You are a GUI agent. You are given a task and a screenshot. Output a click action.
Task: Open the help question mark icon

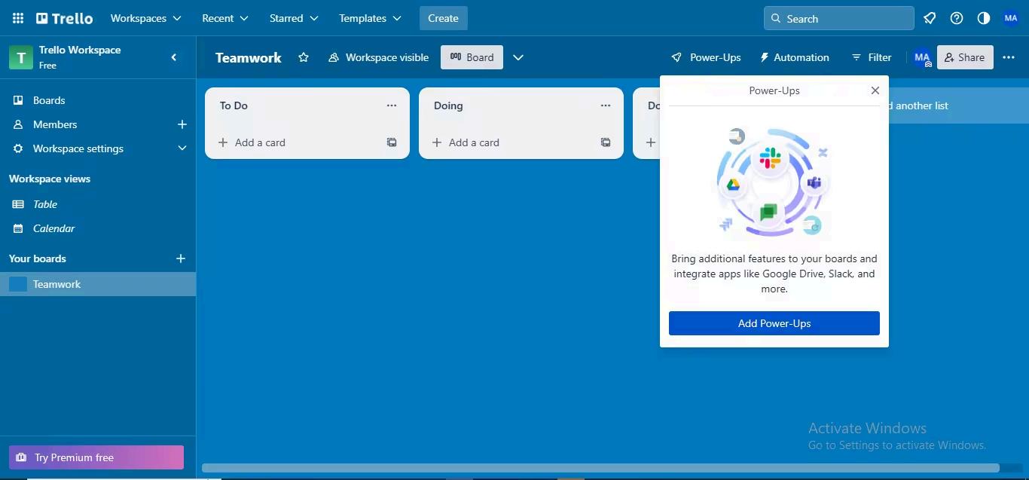[x=957, y=18]
